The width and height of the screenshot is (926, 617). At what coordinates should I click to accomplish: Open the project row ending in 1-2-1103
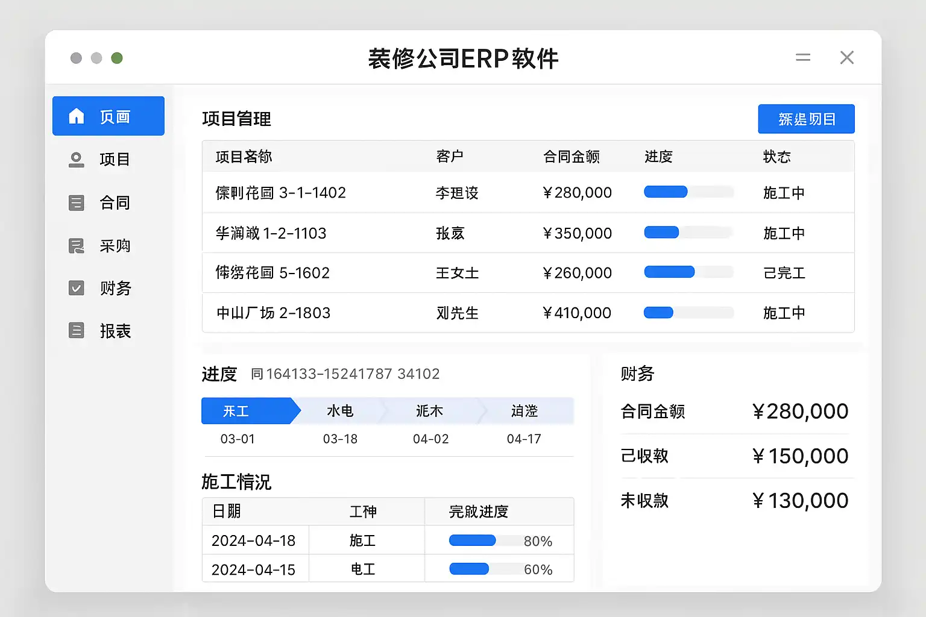[271, 233]
